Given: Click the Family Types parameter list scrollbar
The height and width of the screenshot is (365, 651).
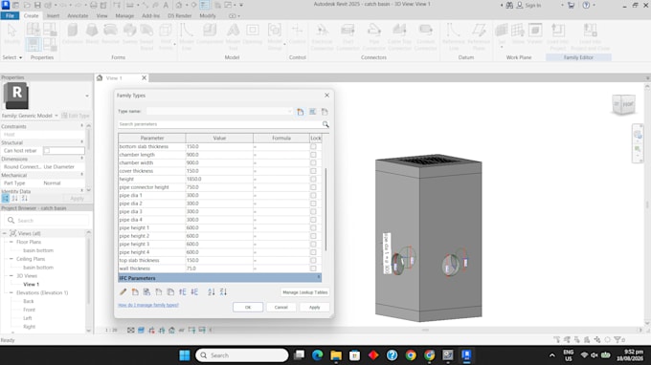Looking at the screenshot, I should pos(325,209).
